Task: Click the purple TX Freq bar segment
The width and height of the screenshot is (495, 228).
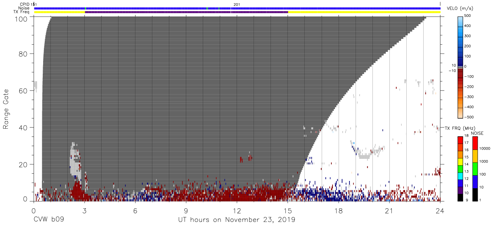Action: pyautogui.click(x=186, y=12)
